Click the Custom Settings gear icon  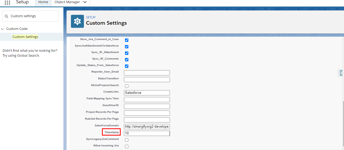click(x=77, y=21)
